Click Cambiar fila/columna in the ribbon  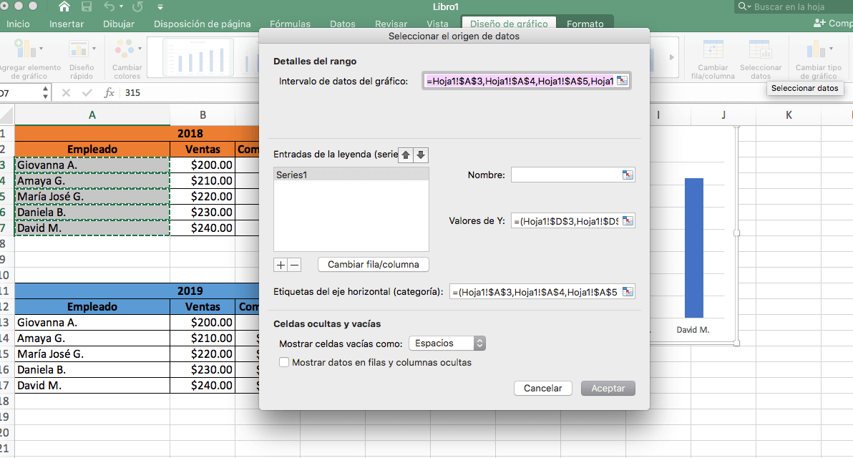(x=713, y=58)
